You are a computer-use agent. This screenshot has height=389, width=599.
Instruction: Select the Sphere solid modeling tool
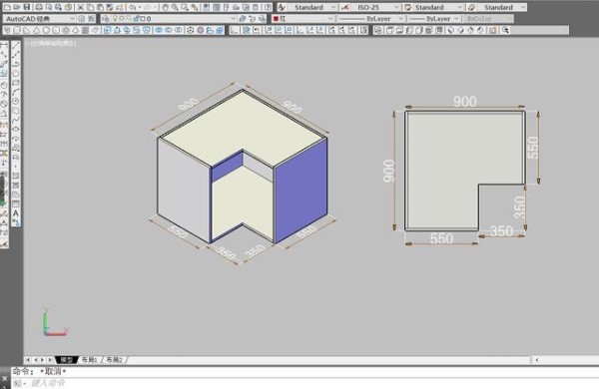[x=46, y=30]
